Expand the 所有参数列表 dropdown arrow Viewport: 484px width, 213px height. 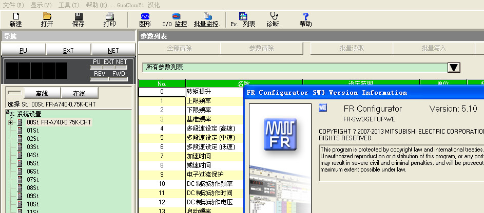pos(453,68)
